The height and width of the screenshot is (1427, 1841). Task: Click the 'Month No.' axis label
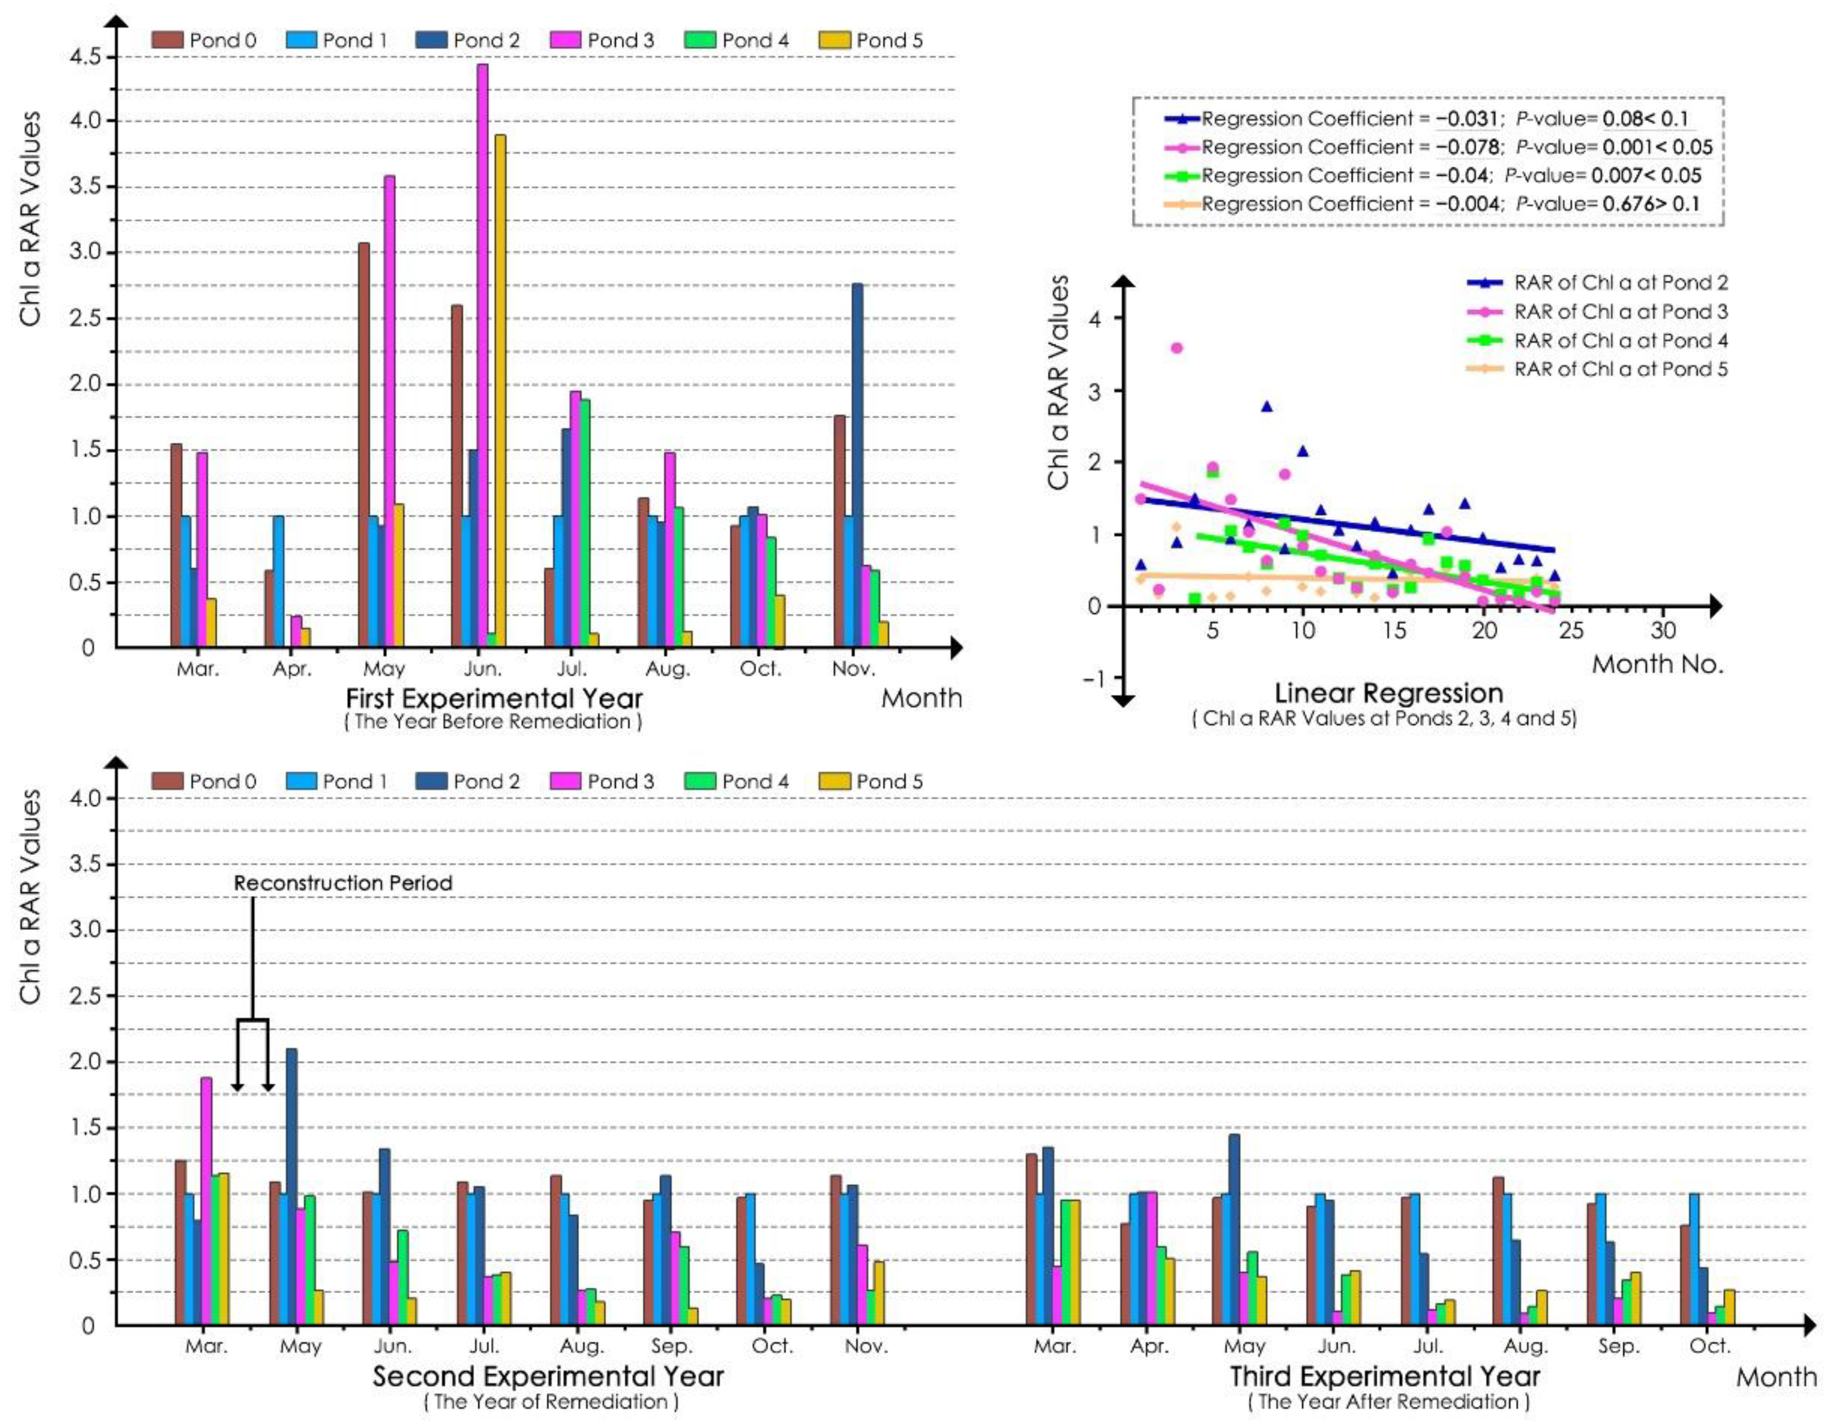[x=1657, y=664]
